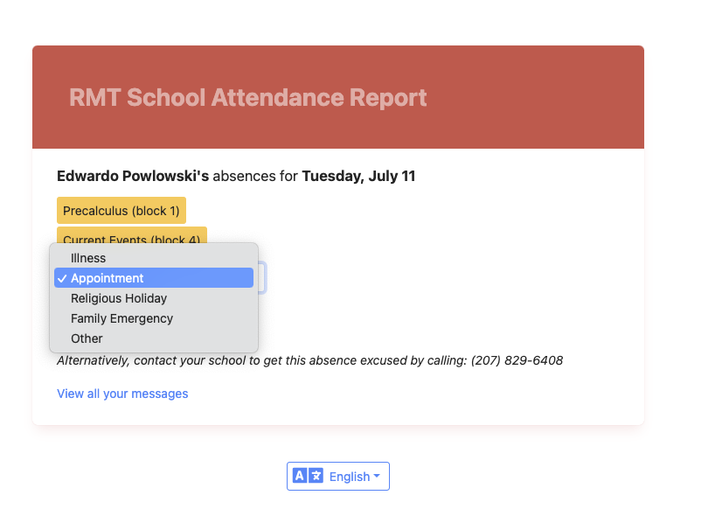Image resolution: width=715 pixels, height=523 pixels.
Task: Click the Precalculus (block 1) badge
Action: [121, 210]
